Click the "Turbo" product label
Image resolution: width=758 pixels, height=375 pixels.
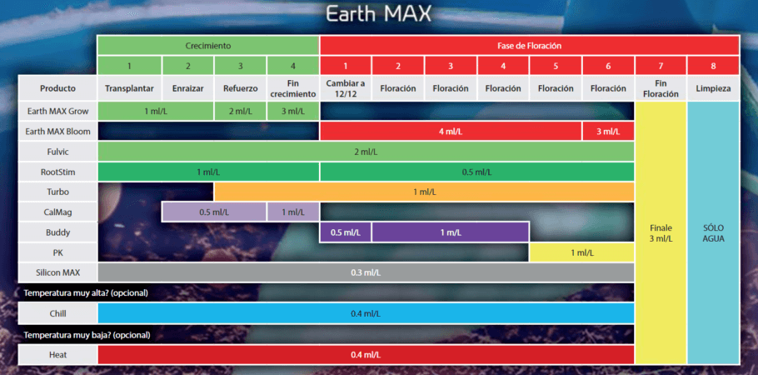pos(58,192)
